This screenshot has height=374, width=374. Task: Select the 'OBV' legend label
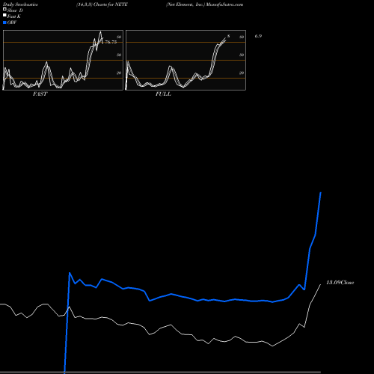pos(12,22)
